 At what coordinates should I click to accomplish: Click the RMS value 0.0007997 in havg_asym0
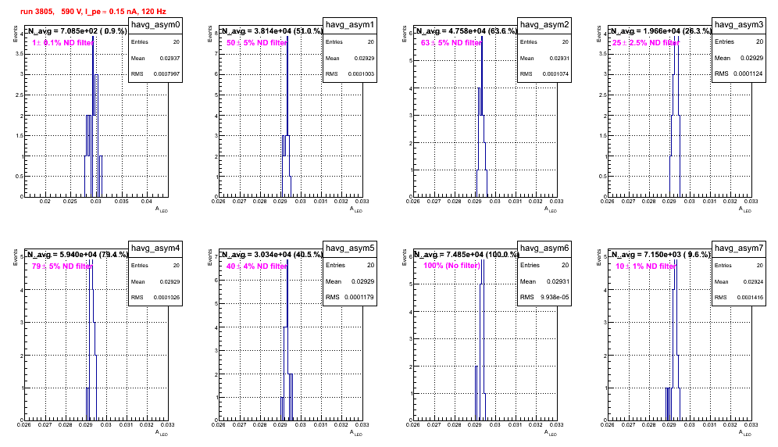(166, 74)
